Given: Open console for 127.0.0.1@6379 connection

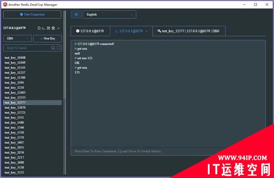Looking at the screenshot, I should tap(43, 28).
